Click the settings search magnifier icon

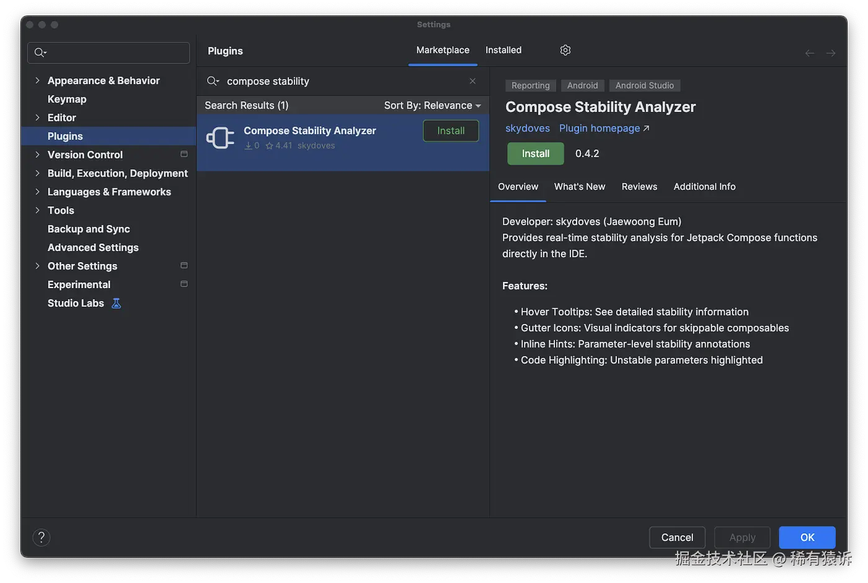(x=40, y=53)
